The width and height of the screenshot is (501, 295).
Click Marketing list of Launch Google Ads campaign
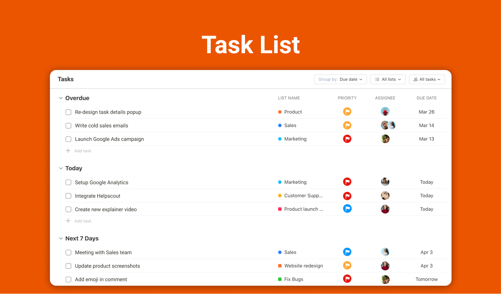[x=292, y=139]
